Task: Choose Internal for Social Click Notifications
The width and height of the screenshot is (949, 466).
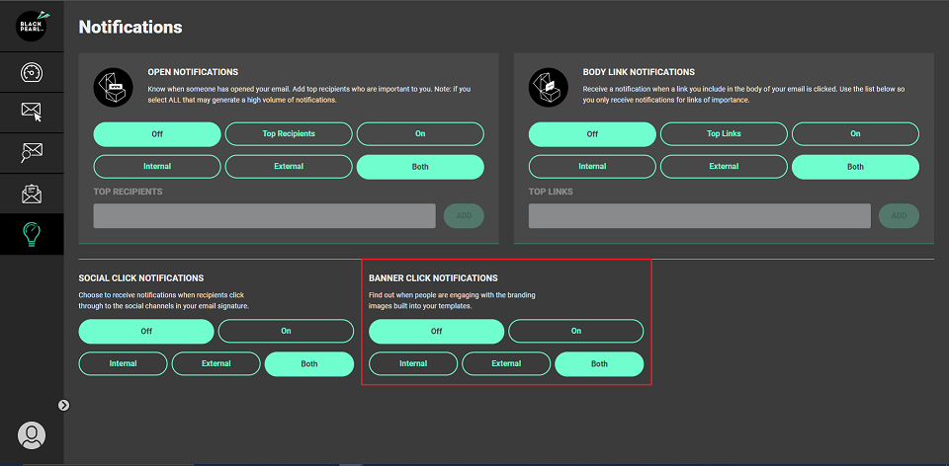Action: [124, 364]
